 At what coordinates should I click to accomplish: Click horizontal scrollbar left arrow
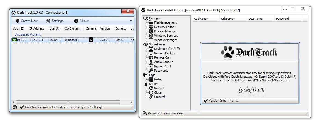(14, 103)
